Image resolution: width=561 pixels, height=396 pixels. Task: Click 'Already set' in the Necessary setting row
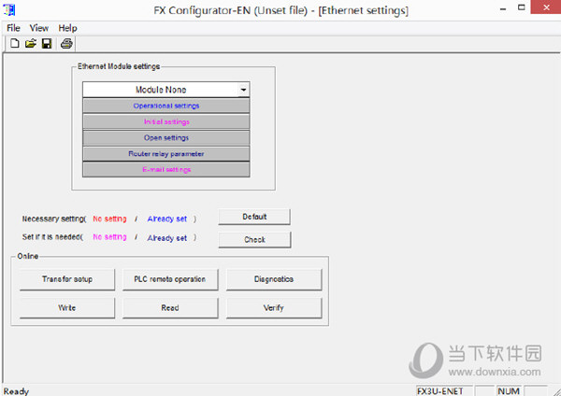click(167, 219)
